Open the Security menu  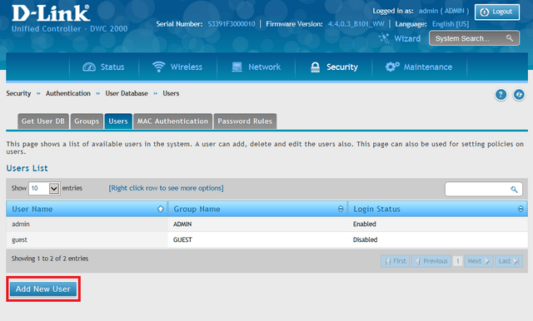[334, 67]
